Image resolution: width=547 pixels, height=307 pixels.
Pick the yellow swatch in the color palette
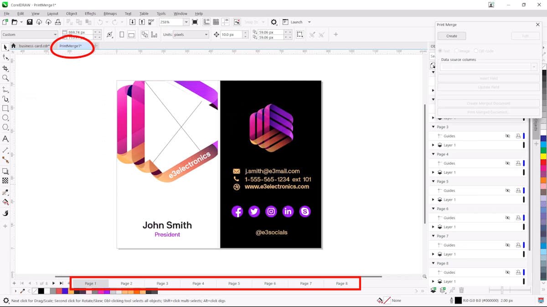543,156
